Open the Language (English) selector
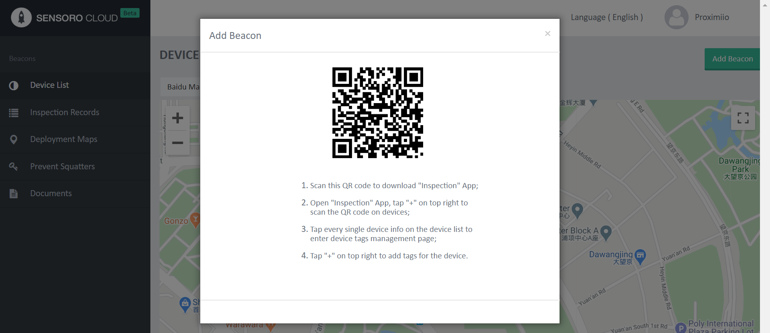Image resolution: width=770 pixels, height=333 pixels. click(x=607, y=17)
